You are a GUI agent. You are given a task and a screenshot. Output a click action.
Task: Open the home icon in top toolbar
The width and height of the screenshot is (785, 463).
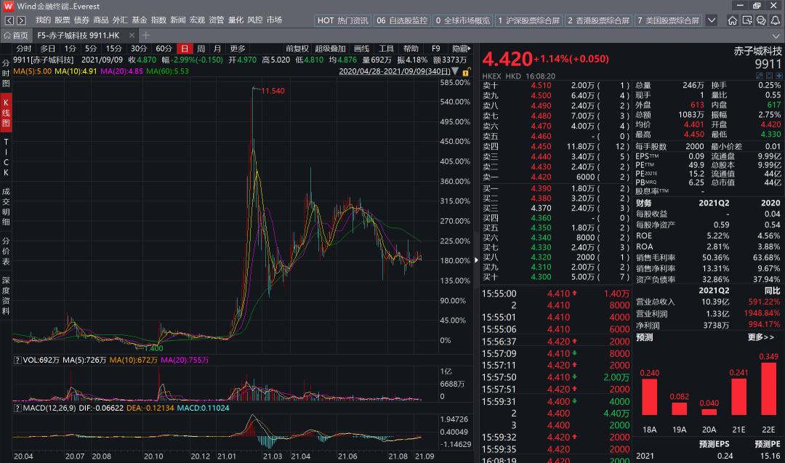tap(733, 20)
